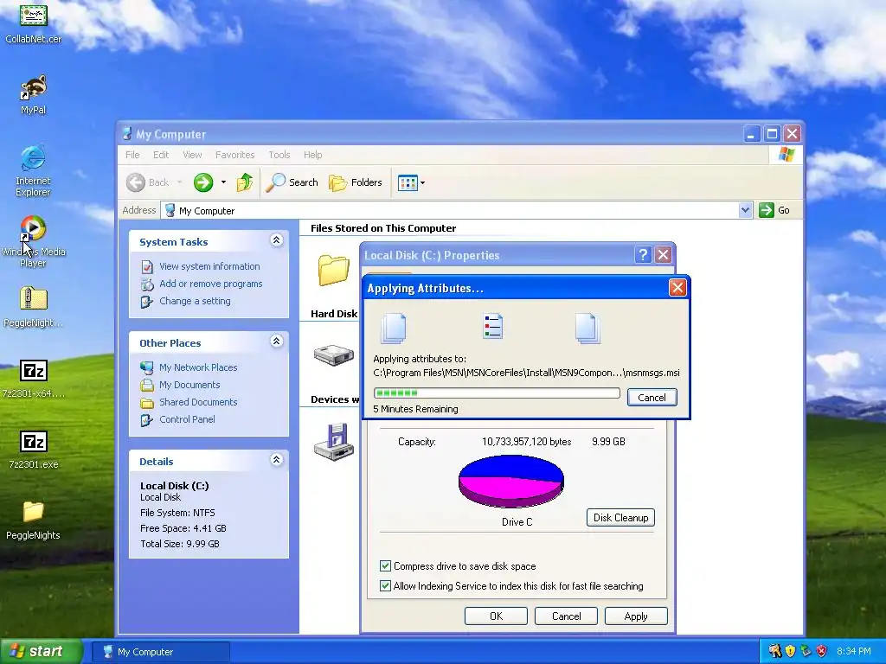Open the Forward history dropdown arrow
The width and height of the screenshot is (886, 664).
pyautogui.click(x=224, y=182)
